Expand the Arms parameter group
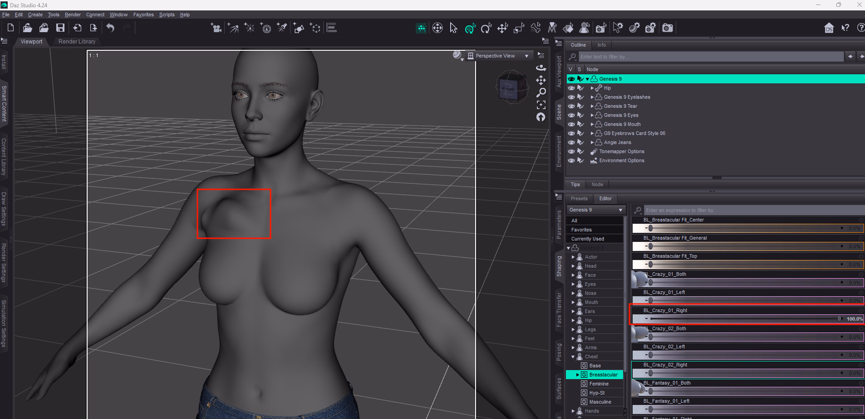865x419 pixels. 573,347
